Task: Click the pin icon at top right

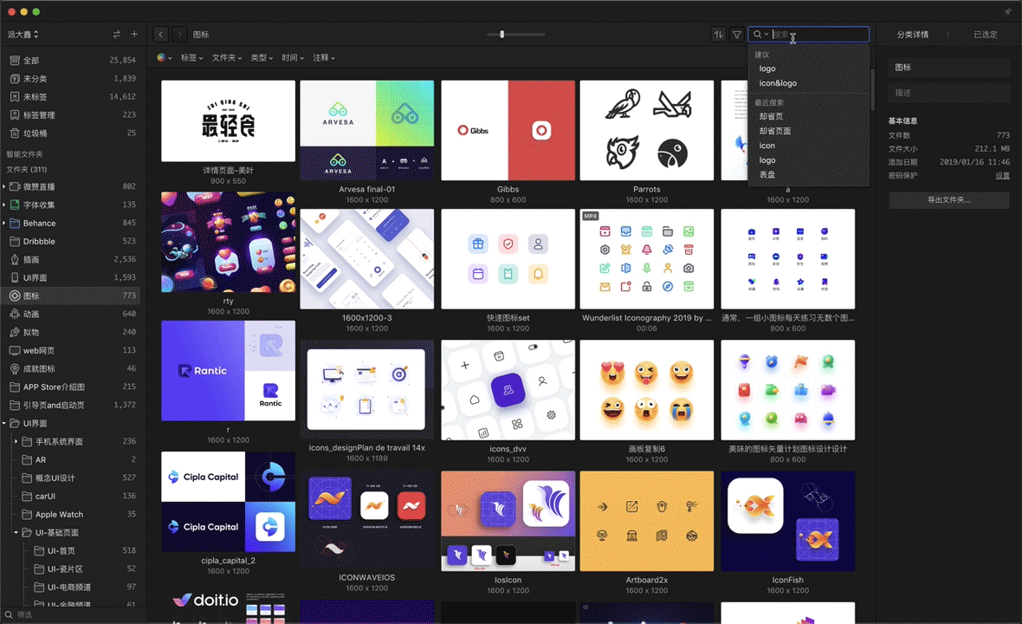Action: pos(1007,11)
